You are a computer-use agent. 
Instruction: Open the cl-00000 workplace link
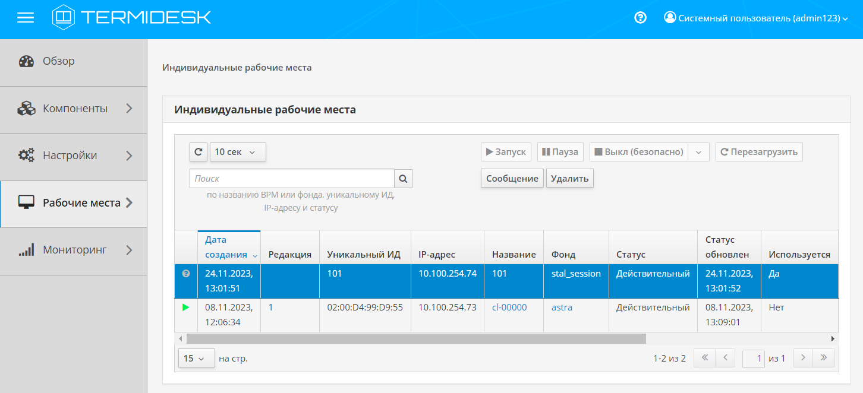click(x=509, y=308)
